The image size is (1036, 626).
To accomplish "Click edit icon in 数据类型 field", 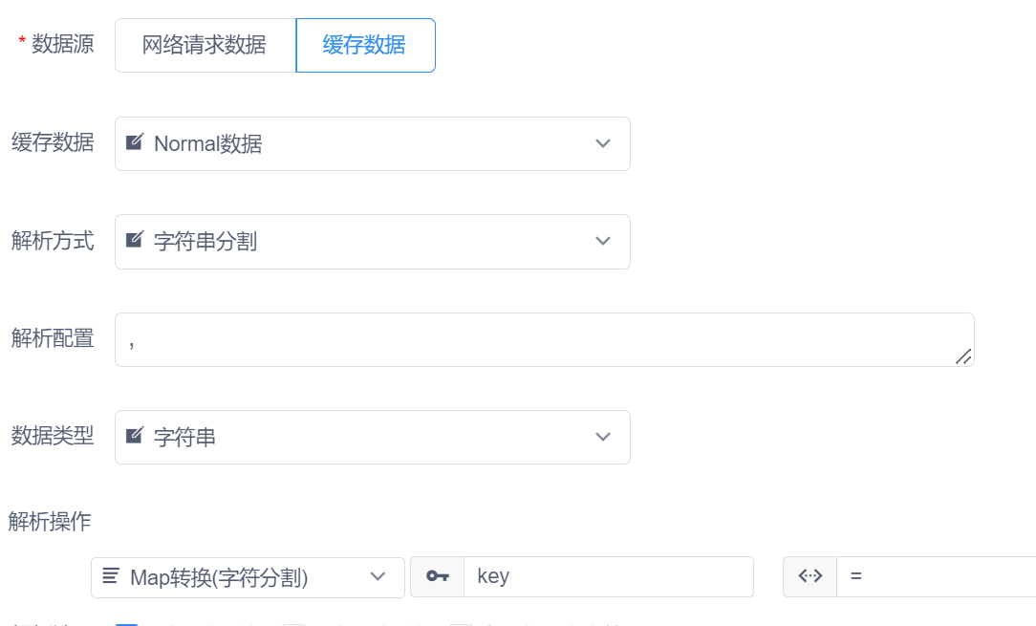I will pyautogui.click(x=135, y=437).
